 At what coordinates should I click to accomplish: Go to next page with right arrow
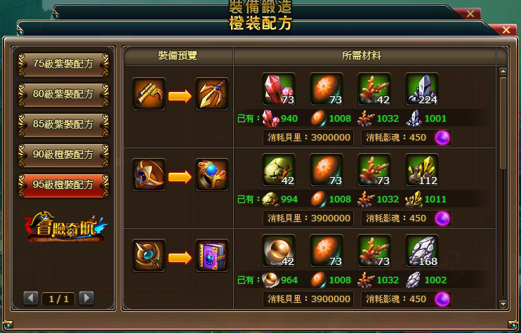[86, 298]
